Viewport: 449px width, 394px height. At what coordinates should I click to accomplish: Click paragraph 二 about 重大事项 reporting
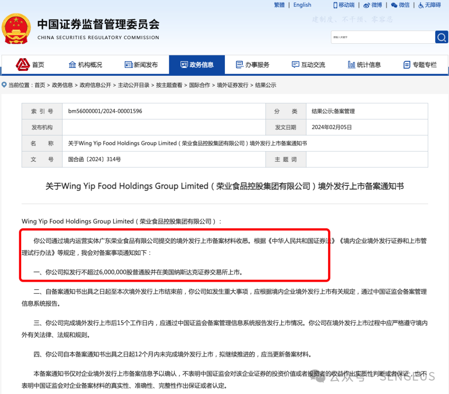pyautogui.click(x=224, y=297)
